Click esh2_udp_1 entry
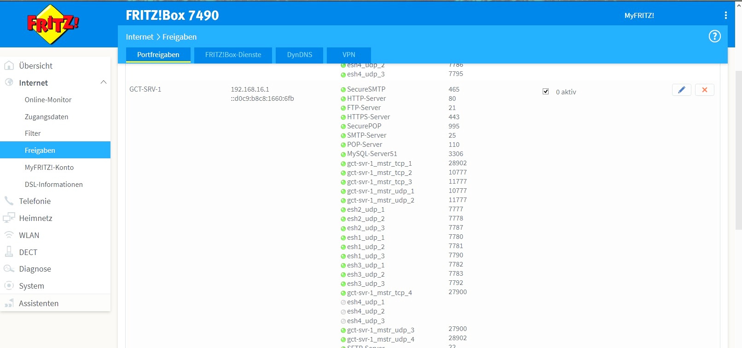Viewport: 742px width, 348px height. [x=366, y=209]
